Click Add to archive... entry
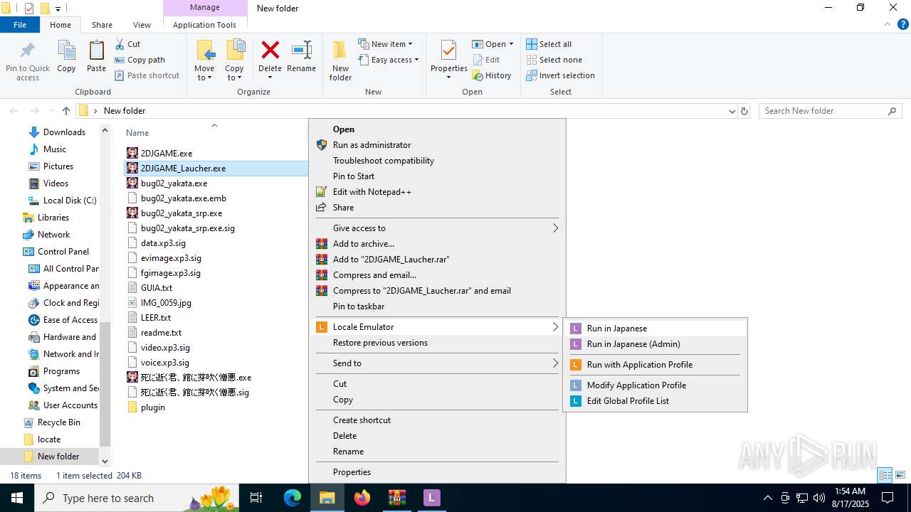The image size is (911, 512). pyautogui.click(x=437, y=244)
